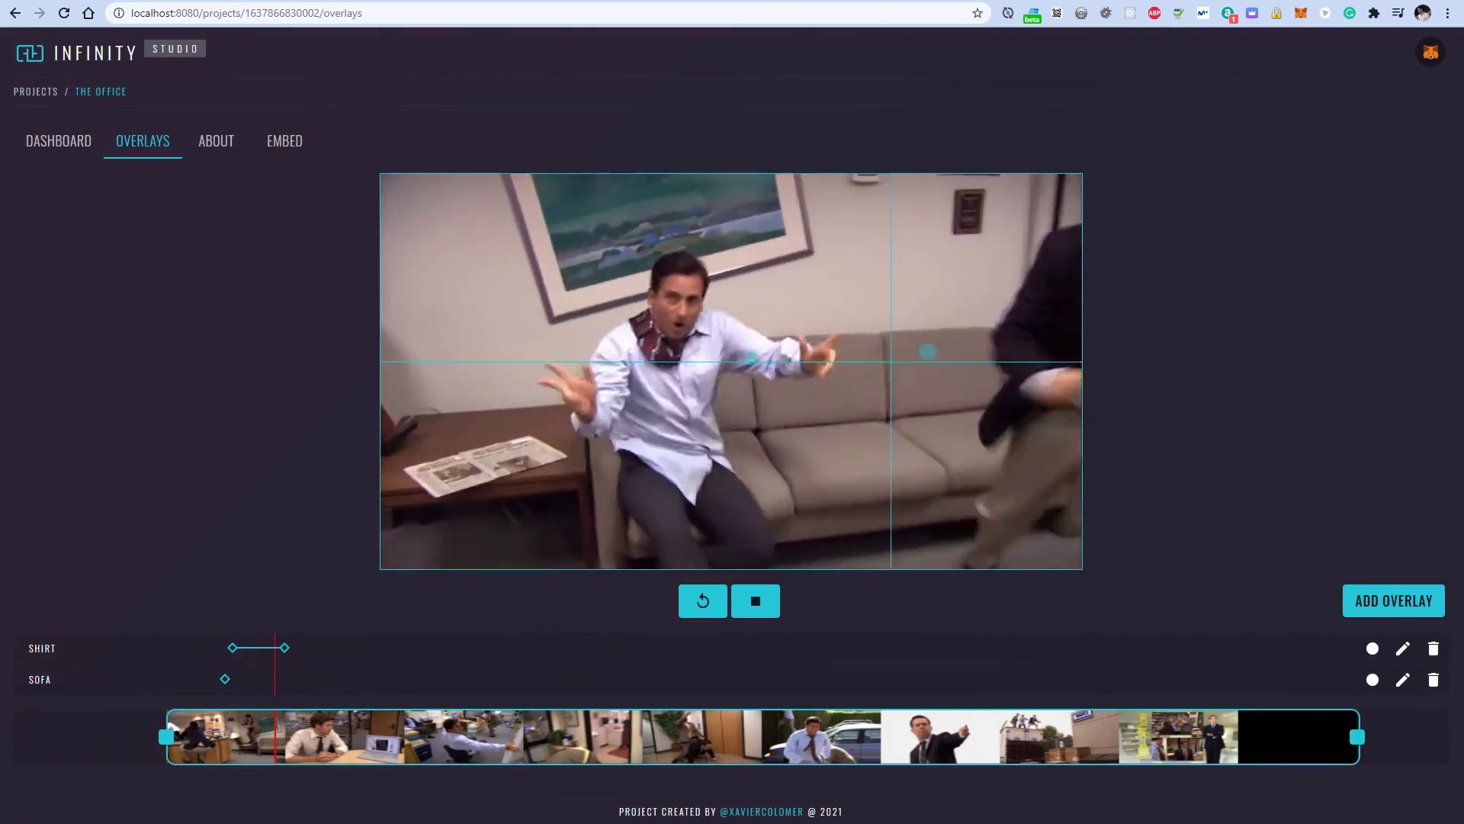Click the restart playback button
The image size is (1464, 824).
point(702,601)
